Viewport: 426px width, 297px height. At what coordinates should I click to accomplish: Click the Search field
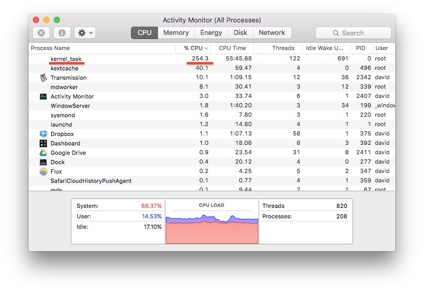coord(353,33)
